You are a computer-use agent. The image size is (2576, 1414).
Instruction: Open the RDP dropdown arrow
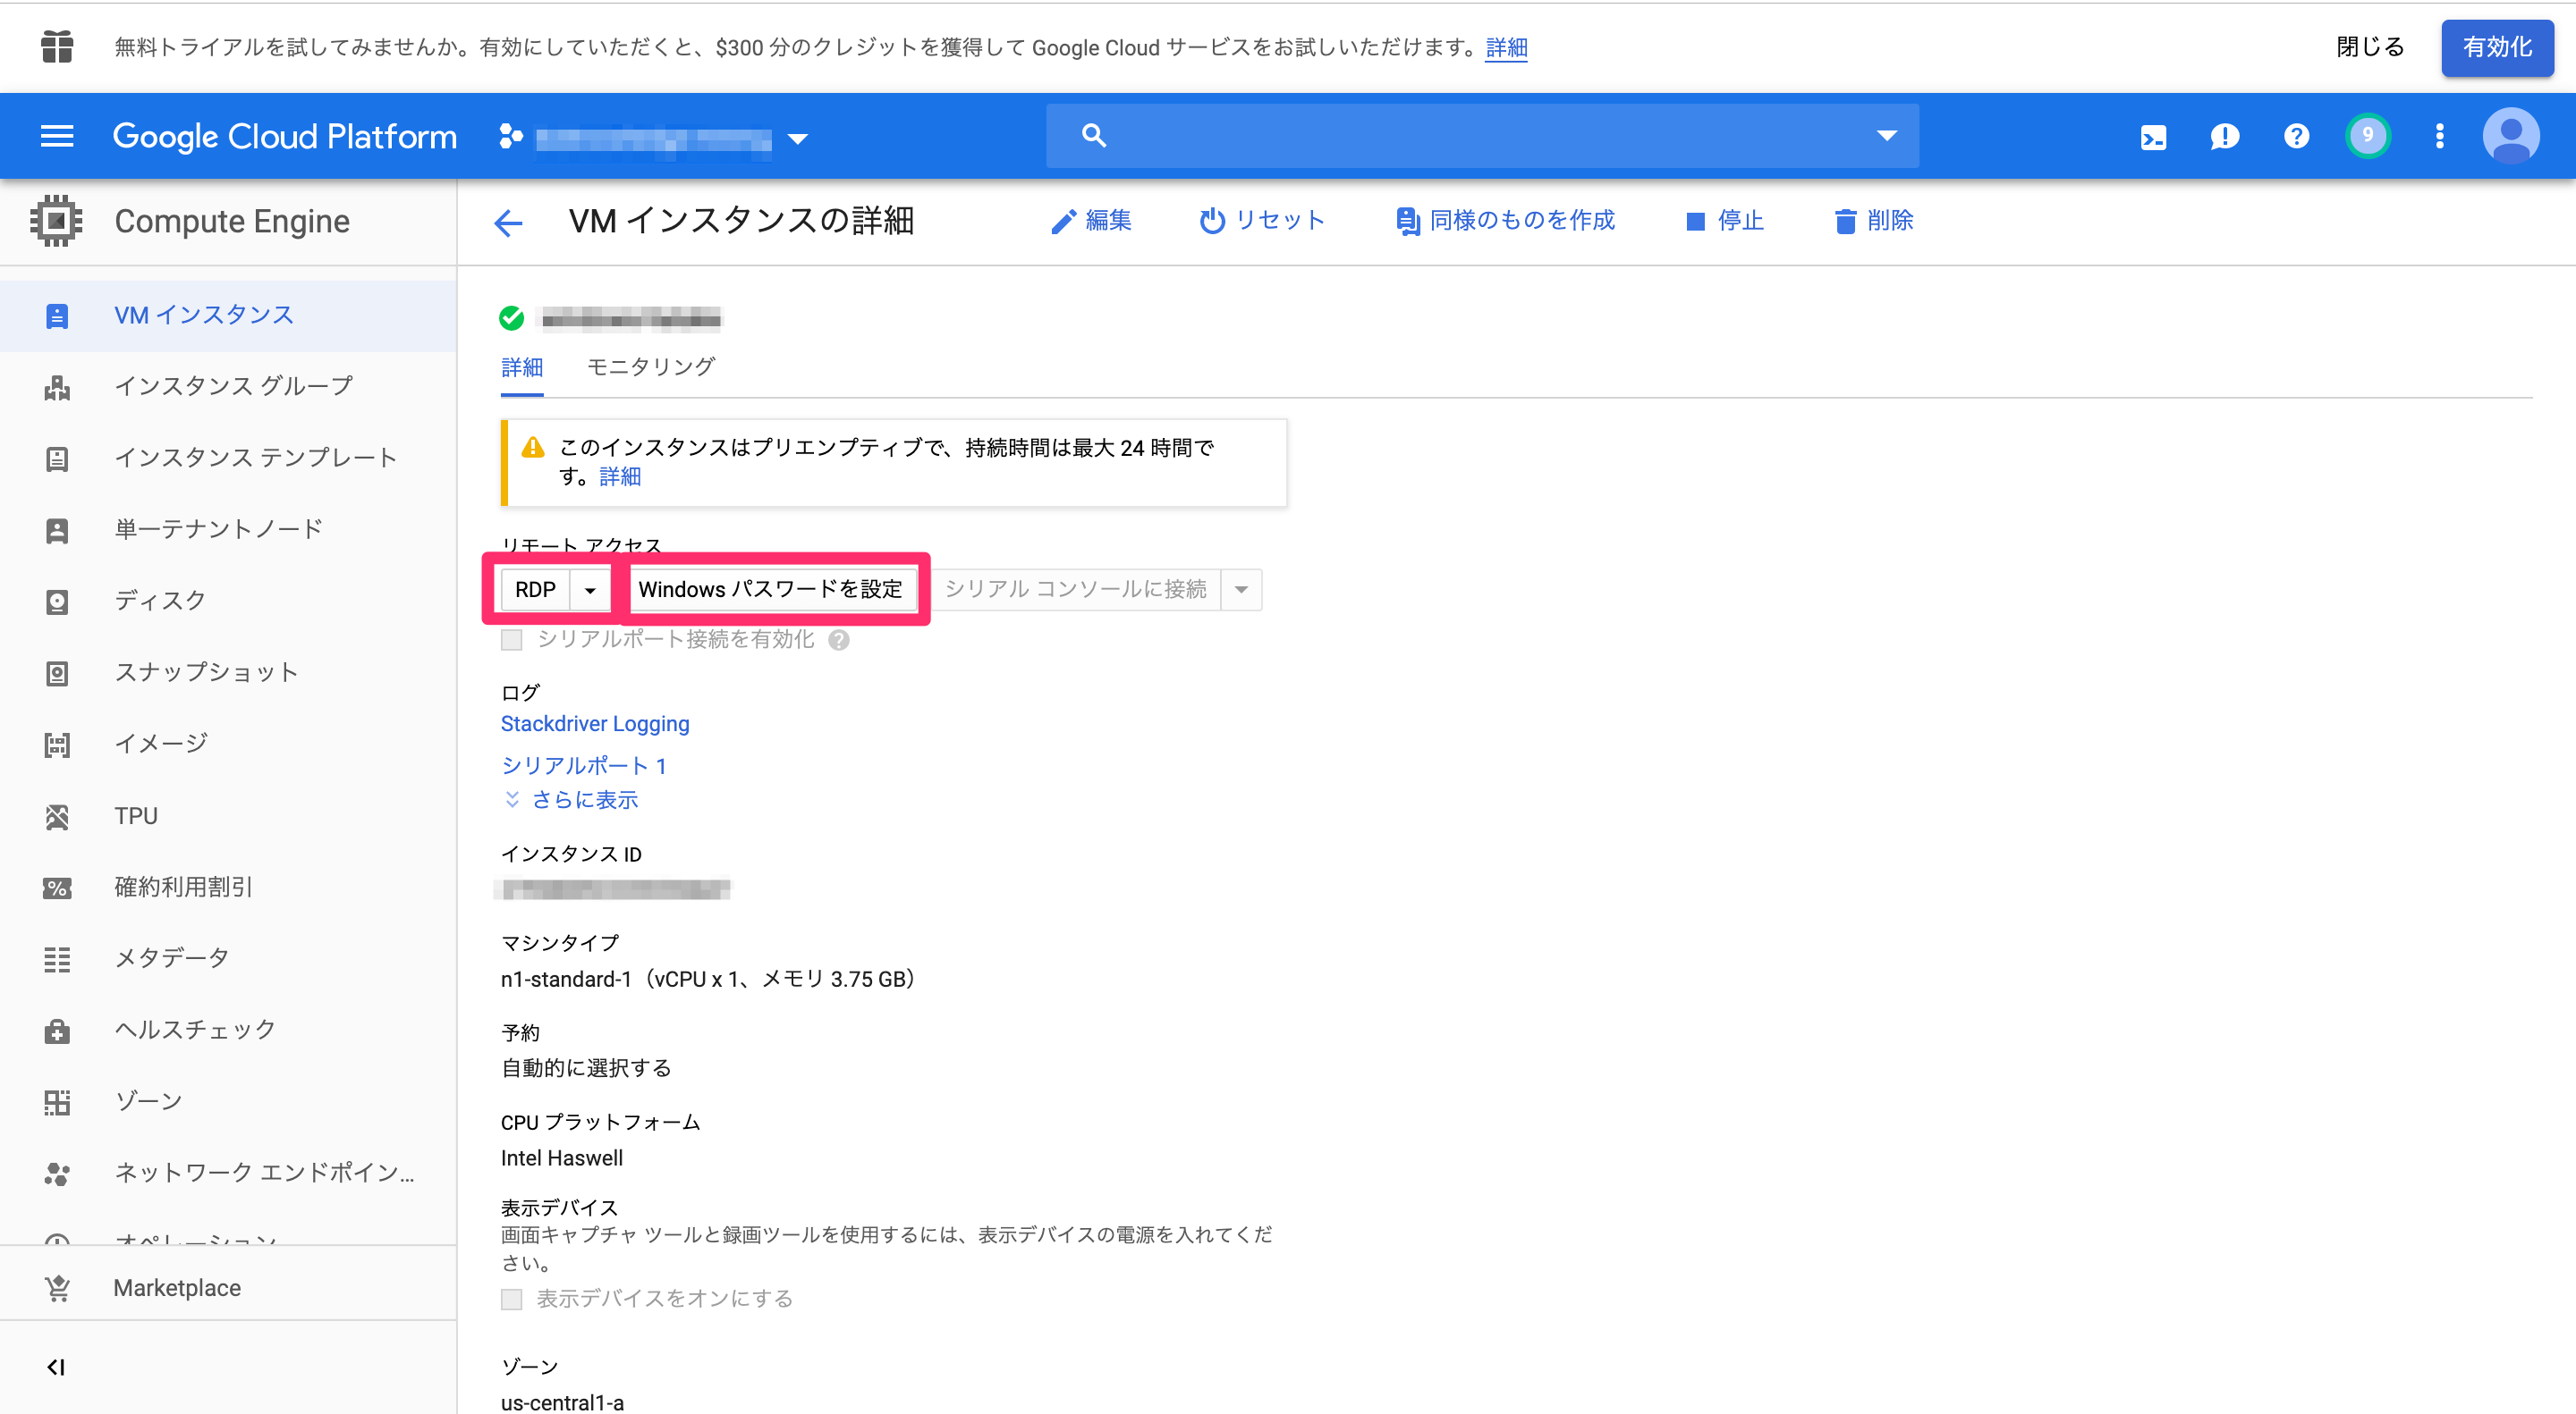click(x=590, y=590)
